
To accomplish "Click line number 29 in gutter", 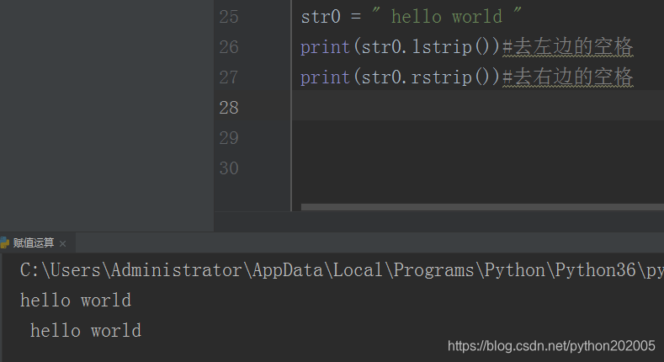I will coord(229,138).
